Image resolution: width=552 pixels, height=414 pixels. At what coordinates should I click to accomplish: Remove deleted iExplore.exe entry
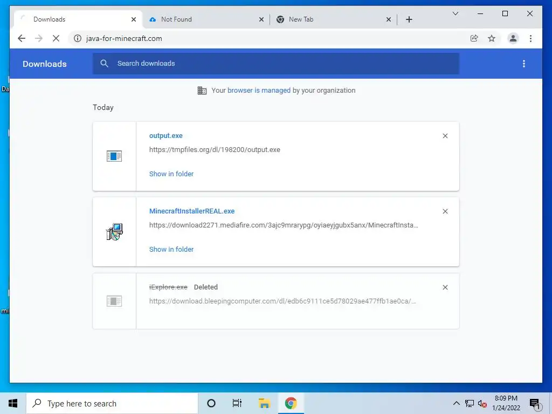(x=445, y=287)
